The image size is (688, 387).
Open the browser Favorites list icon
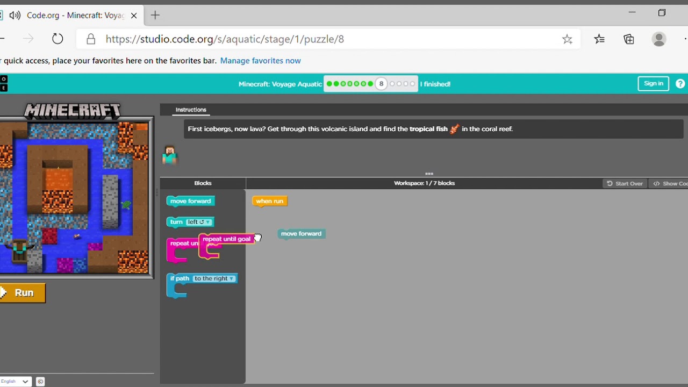[x=599, y=39]
